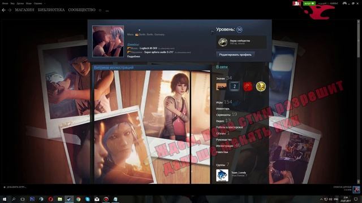Click the level 50 badge circle
Image resolution: width=362 pixels, height=203 pixels.
point(239,29)
